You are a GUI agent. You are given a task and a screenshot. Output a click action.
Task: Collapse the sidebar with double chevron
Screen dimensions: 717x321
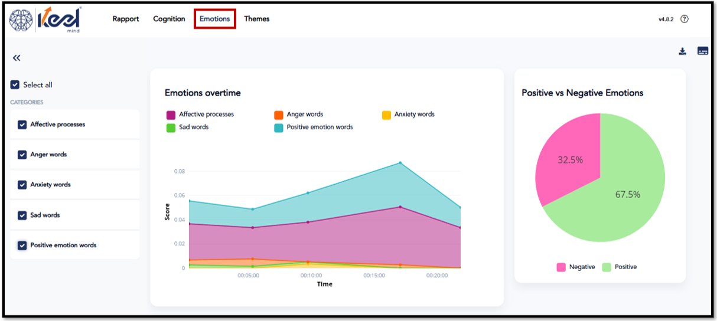(x=17, y=58)
